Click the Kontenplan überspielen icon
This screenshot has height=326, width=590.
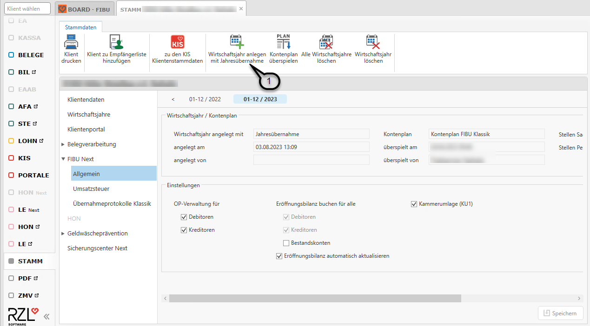click(283, 43)
